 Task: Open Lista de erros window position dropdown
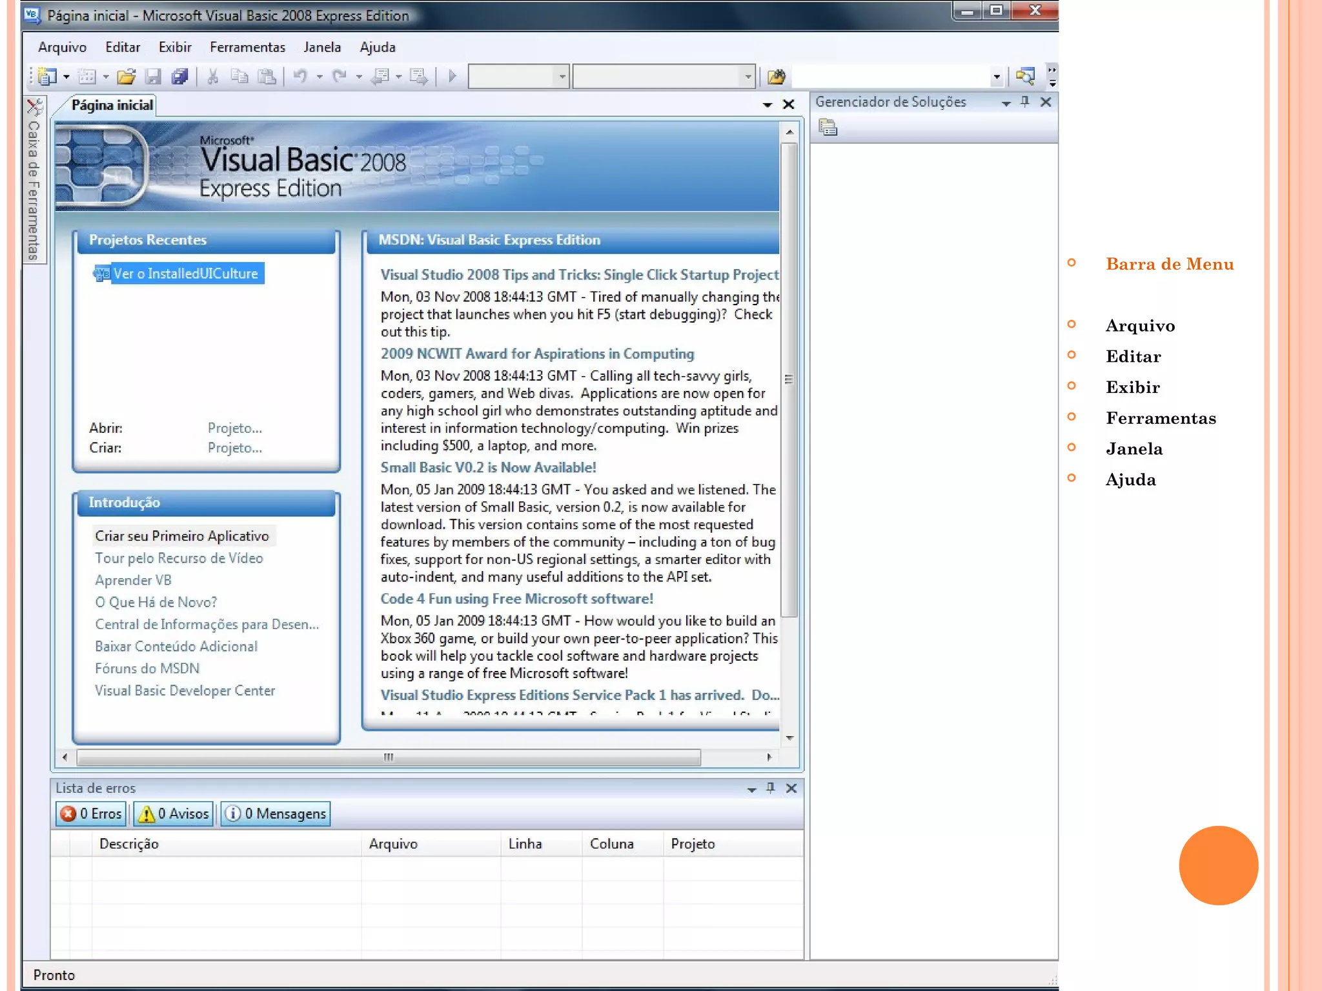751,789
